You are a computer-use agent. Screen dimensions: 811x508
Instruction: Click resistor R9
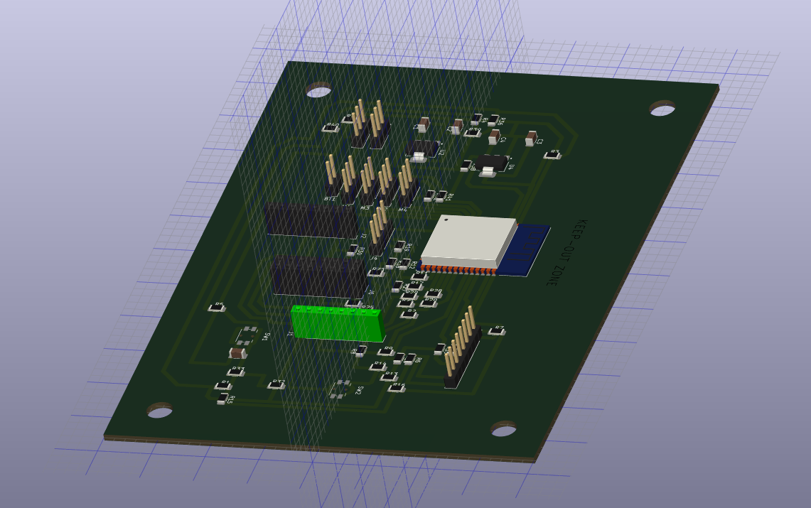point(386,352)
